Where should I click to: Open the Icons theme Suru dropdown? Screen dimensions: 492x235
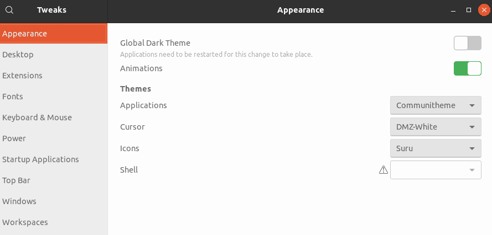pos(436,148)
